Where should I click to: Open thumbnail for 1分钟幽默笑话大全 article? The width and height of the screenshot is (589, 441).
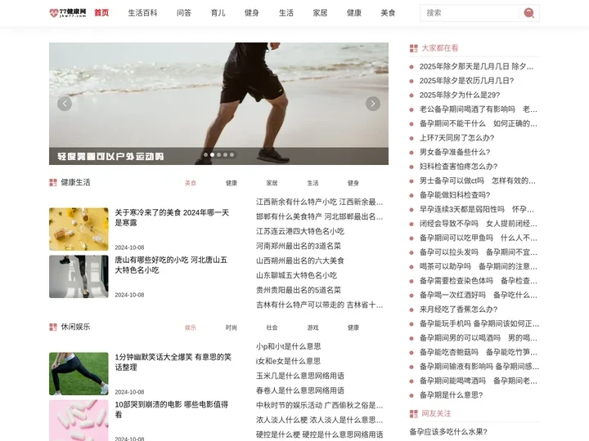point(79,373)
